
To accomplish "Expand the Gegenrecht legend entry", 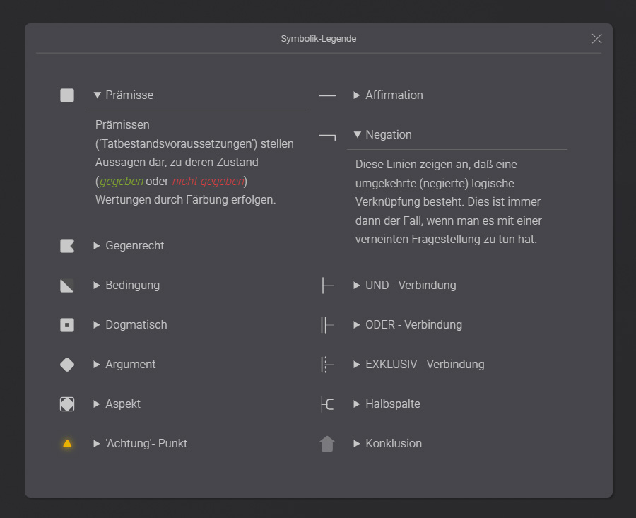I will pyautogui.click(x=97, y=245).
